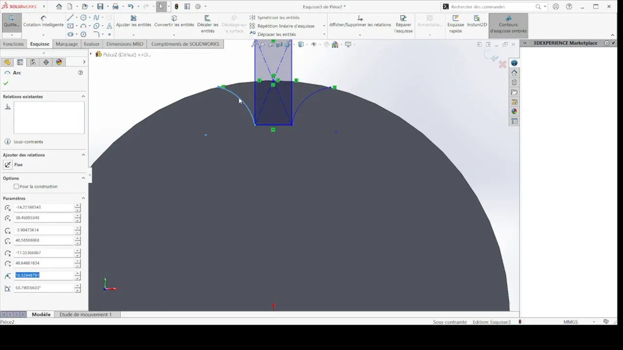The height and width of the screenshot is (350, 623).
Task: Open Etude de mouvement 1 tab
Action: (x=86, y=315)
